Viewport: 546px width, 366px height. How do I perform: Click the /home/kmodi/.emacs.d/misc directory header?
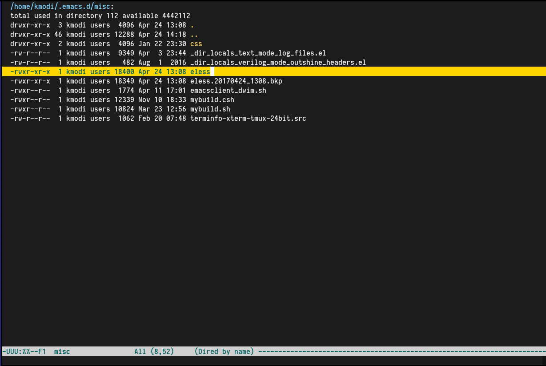click(62, 6)
